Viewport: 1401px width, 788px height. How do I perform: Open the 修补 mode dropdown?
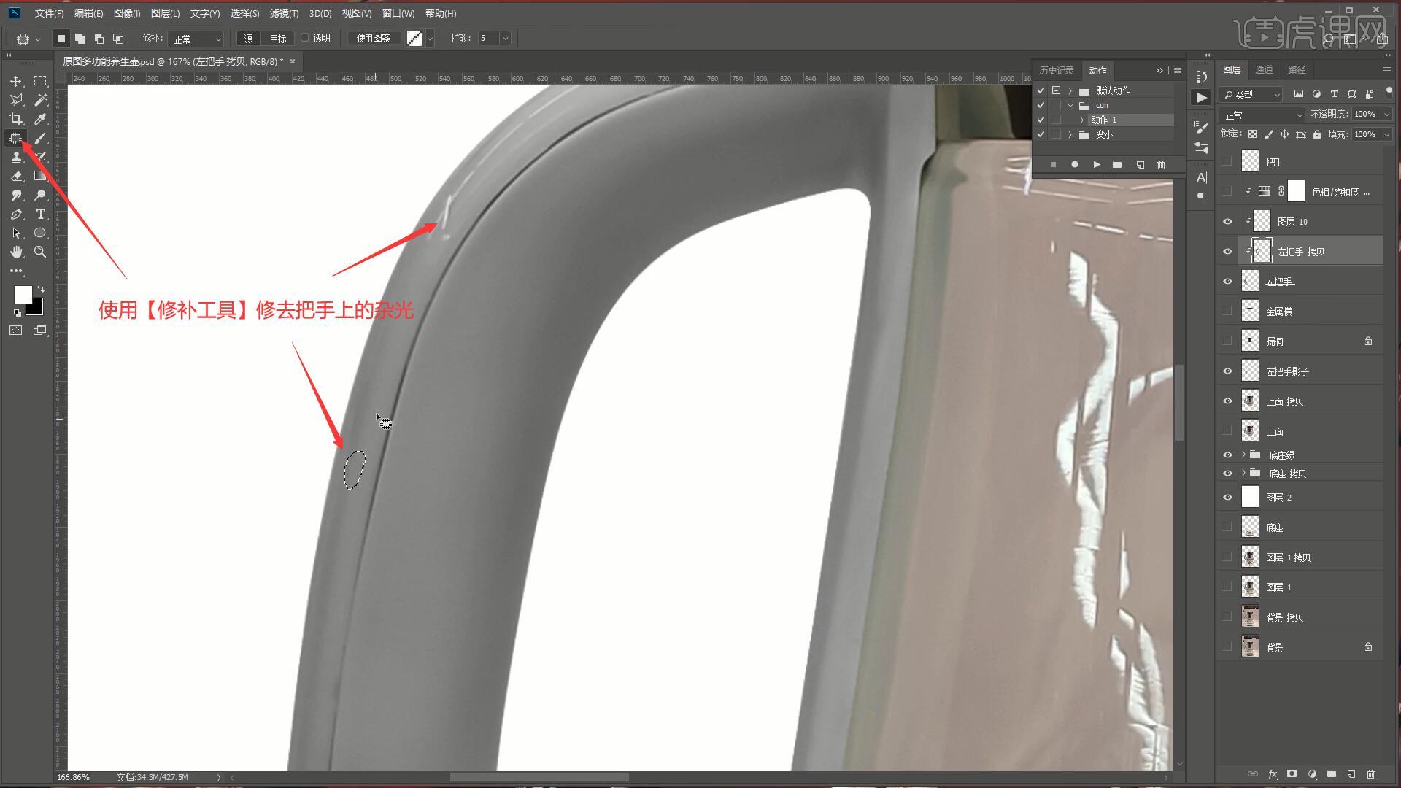(196, 39)
